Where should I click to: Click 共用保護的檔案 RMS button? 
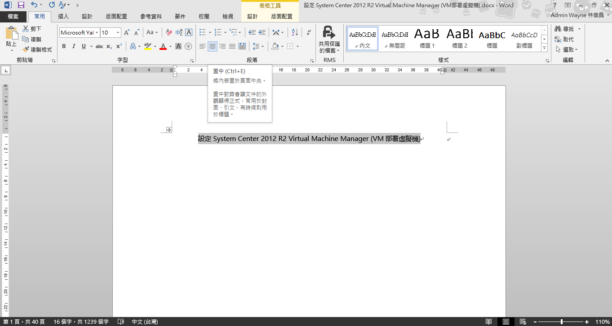click(x=329, y=40)
